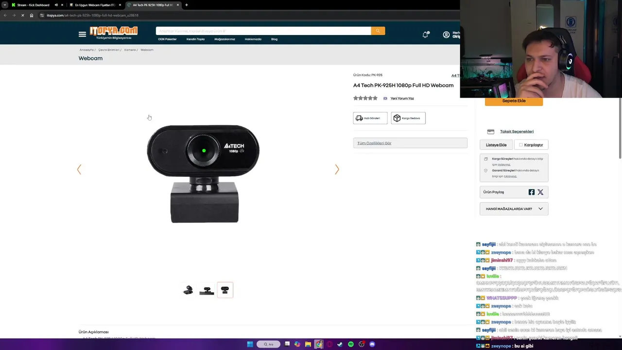Screen dimensions: 622x350
Task: Click the Listeye Ekle button
Action: point(496,145)
